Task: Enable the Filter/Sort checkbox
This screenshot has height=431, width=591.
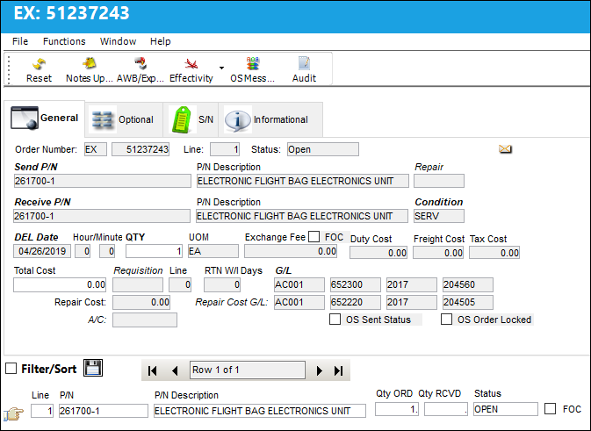Action: (x=11, y=368)
